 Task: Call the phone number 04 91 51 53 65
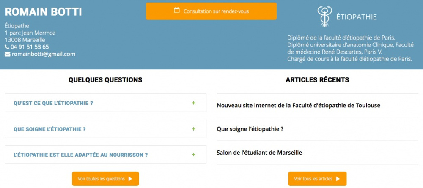30,47
